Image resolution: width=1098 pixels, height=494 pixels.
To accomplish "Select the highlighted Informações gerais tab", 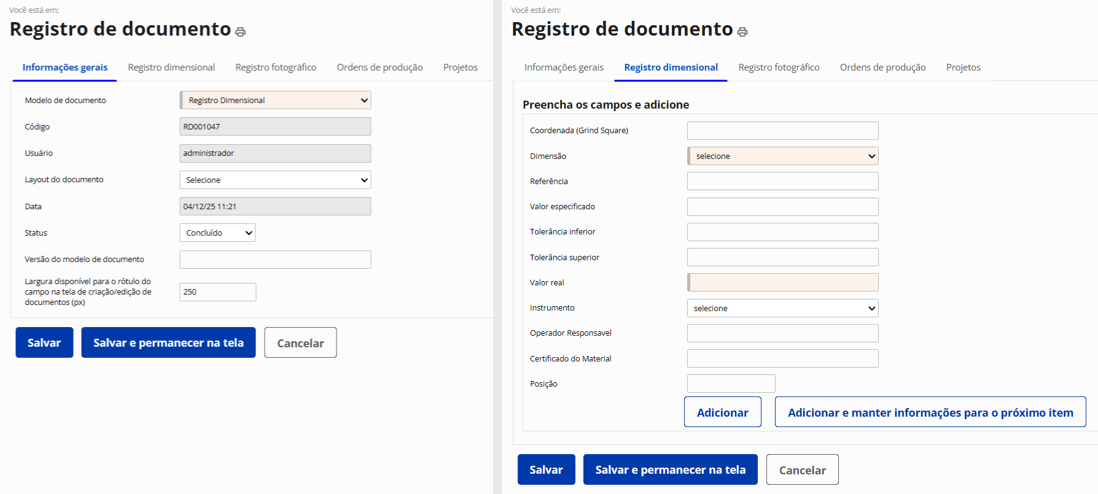I will [65, 68].
